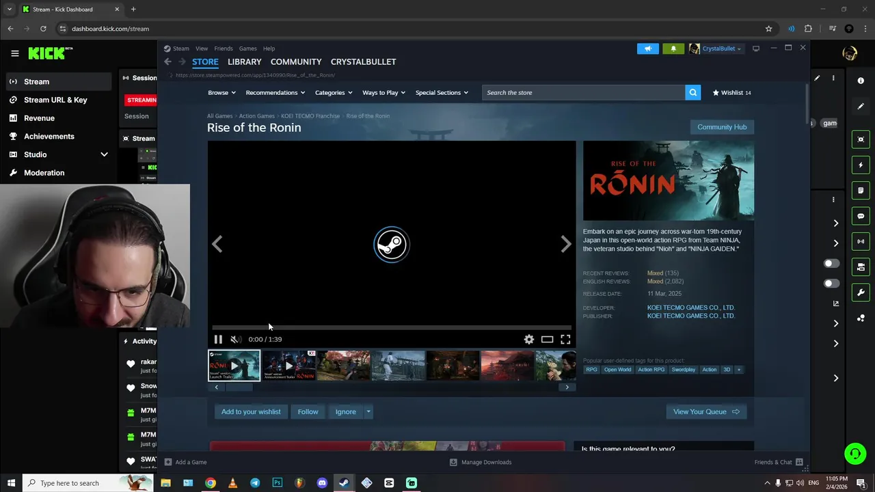Open the Steam menu in the menu bar

click(180, 49)
